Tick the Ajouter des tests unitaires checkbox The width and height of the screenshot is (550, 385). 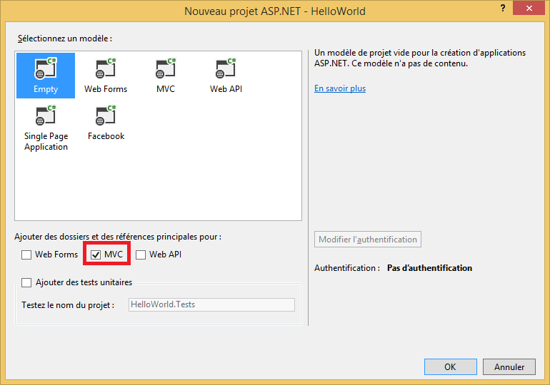(26, 282)
